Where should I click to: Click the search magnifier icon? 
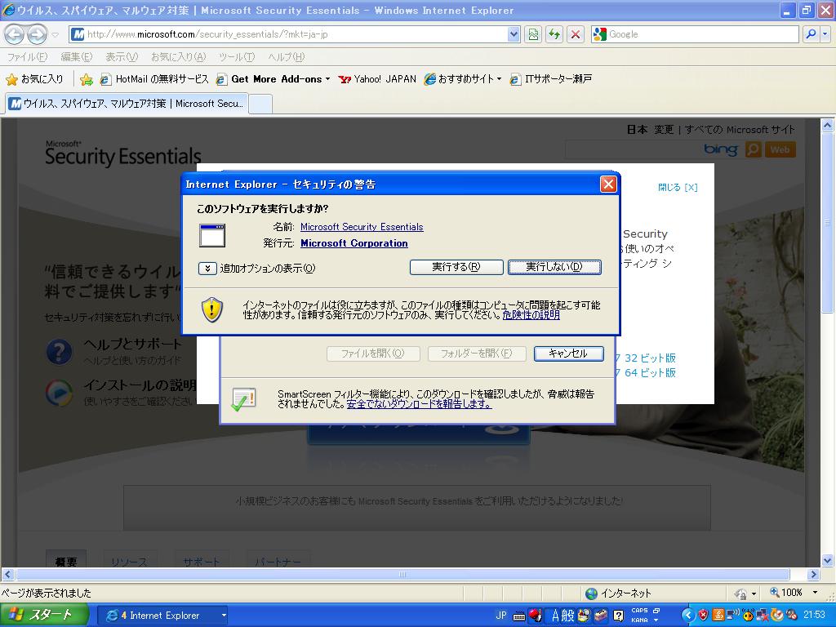pyautogui.click(x=811, y=34)
